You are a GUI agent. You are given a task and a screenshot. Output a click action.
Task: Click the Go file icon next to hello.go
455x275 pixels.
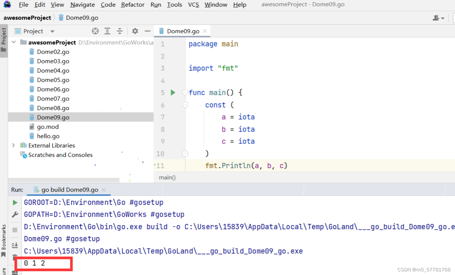tap(32, 136)
